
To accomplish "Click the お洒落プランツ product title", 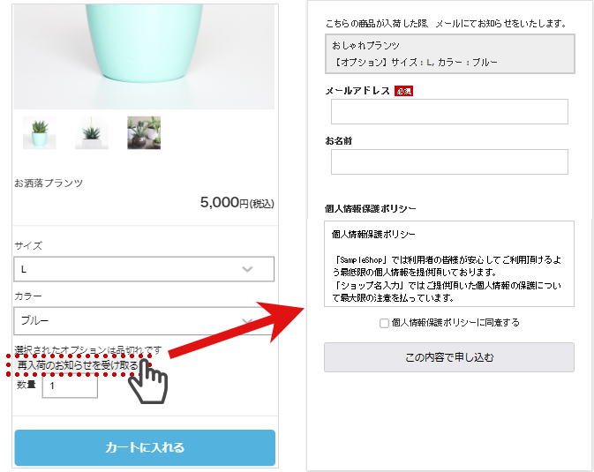I will click(49, 184).
